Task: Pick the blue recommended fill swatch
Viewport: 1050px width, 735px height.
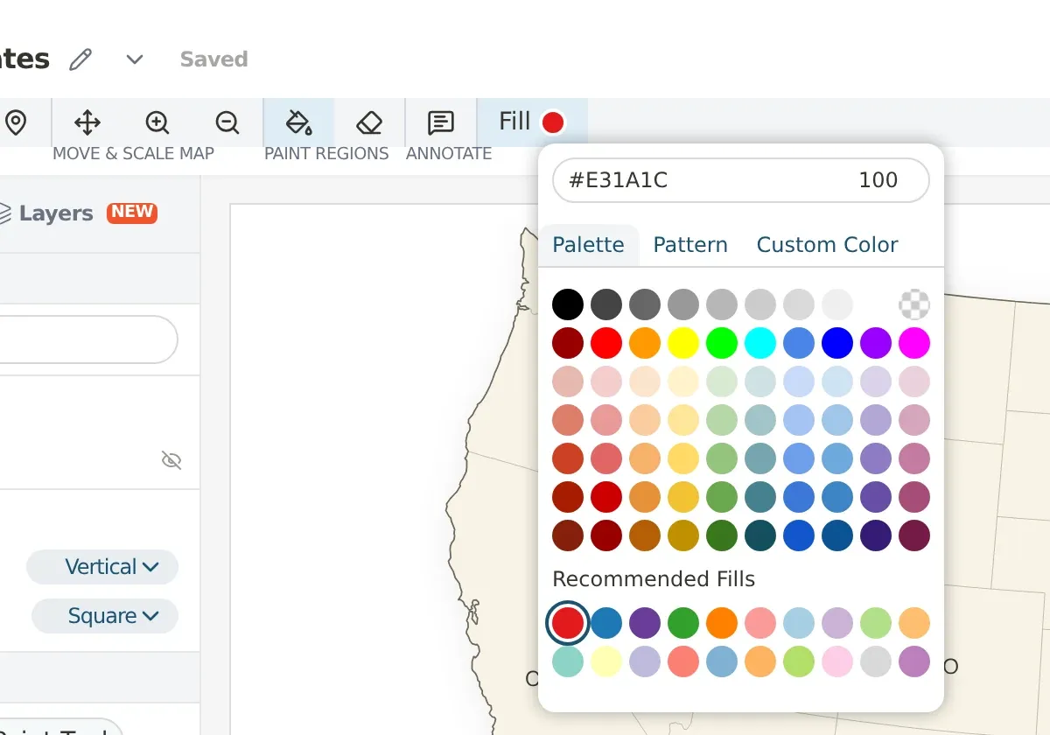Action: point(606,623)
